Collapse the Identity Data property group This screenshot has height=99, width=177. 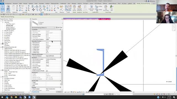pos(61,81)
